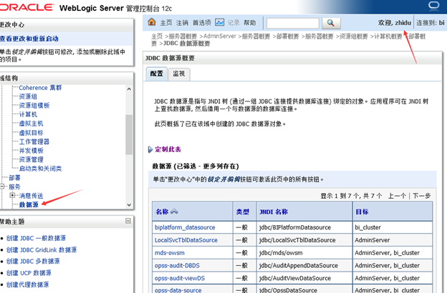Open 主页 in the toolbar
The width and height of the screenshot is (447, 293).
pos(166,22)
